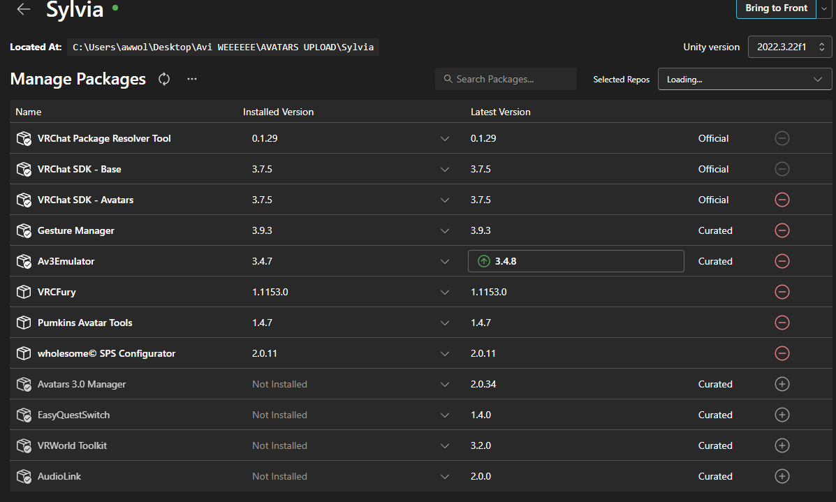
Task: Click the package icon next to VRWorld Toolkit
Action: point(24,445)
